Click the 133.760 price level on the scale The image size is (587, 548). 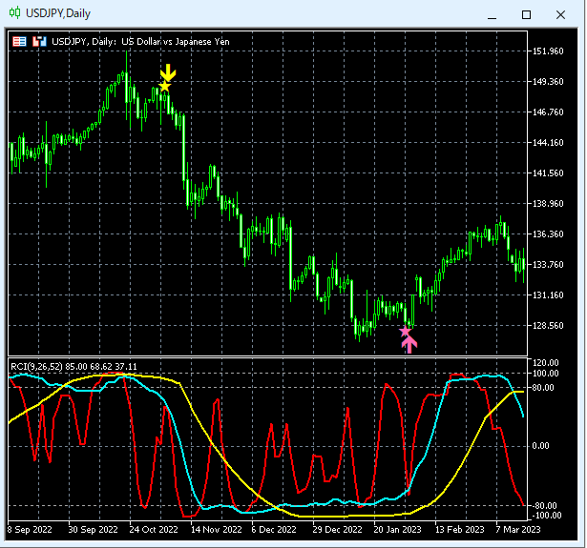point(548,265)
